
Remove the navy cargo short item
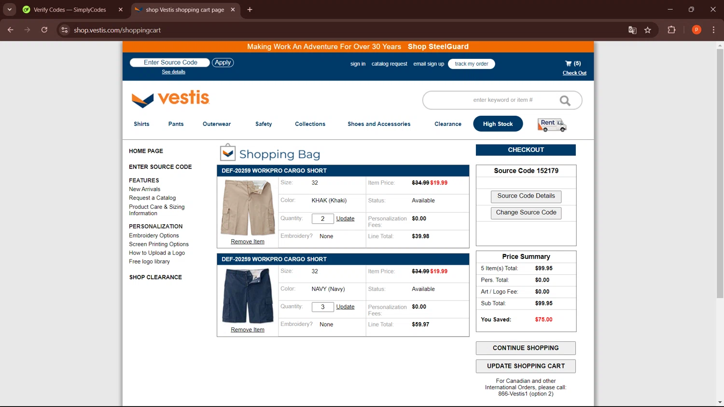tap(248, 330)
